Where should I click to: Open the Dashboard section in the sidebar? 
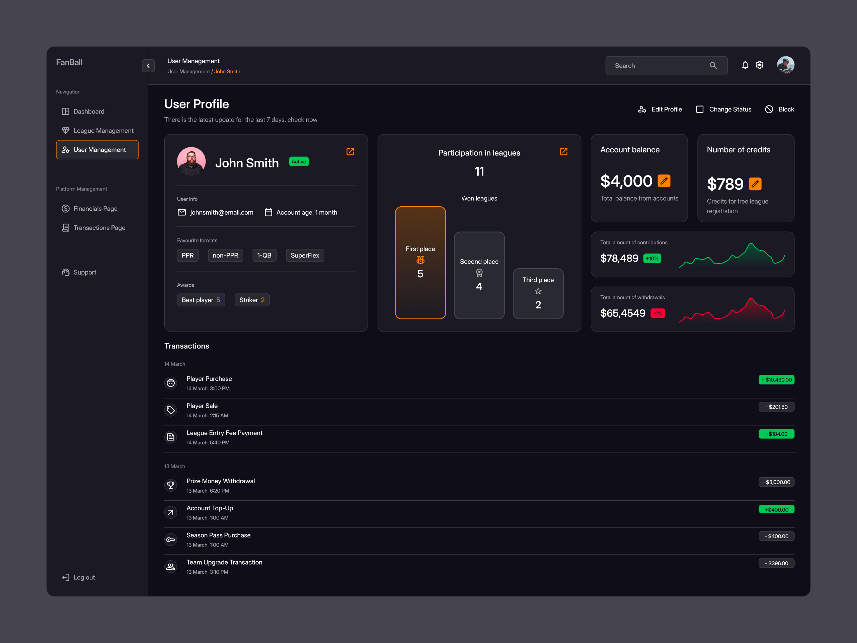pos(89,111)
